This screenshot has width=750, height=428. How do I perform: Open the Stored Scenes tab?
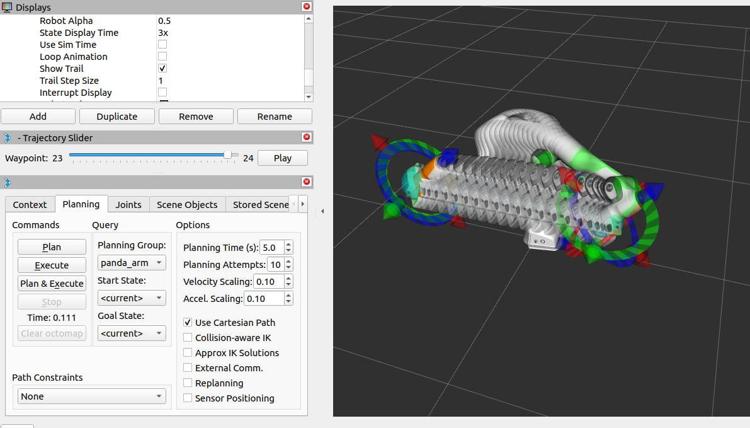(x=258, y=204)
